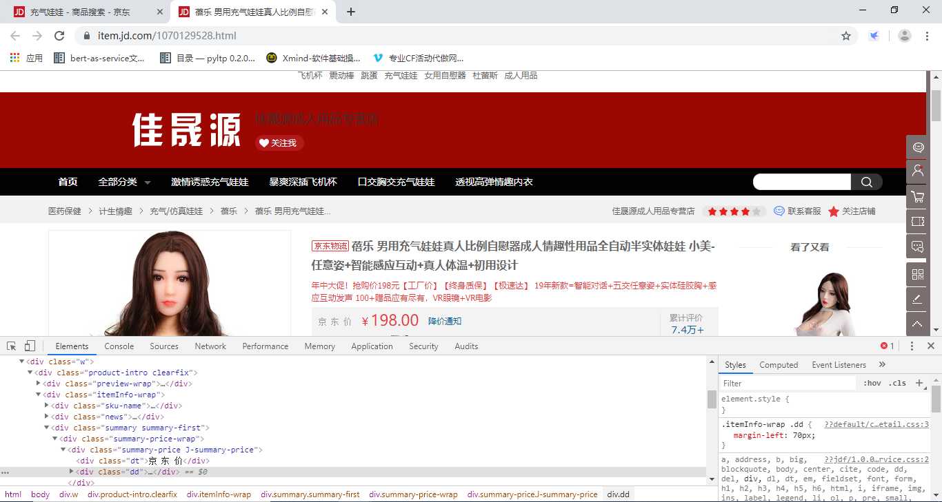The height and width of the screenshot is (502, 942).
Task: Expand the preview-wrap div node
Action: tap(39, 384)
